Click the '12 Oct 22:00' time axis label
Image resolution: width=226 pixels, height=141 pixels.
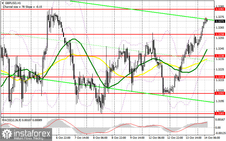[x=175, y=138]
